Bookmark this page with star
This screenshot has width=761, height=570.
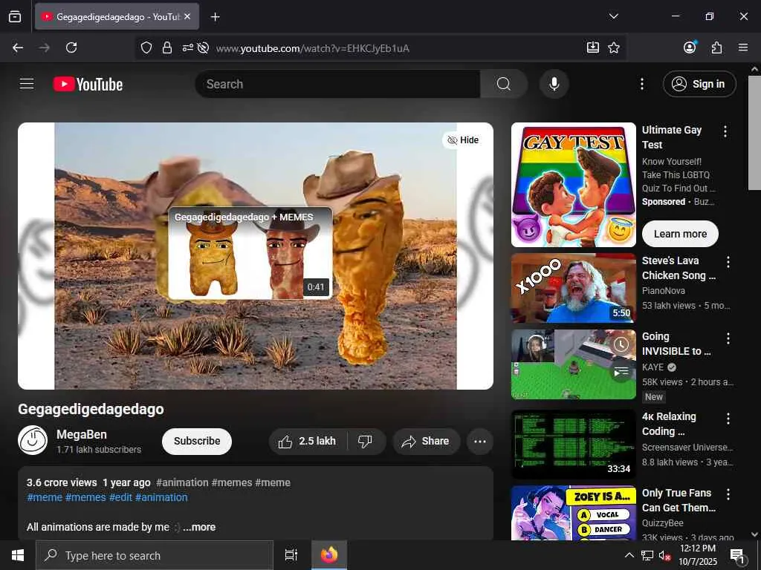click(x=613, y=47)
